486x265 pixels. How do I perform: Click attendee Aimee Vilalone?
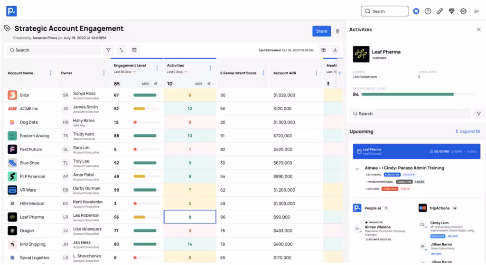pos(377,227)
